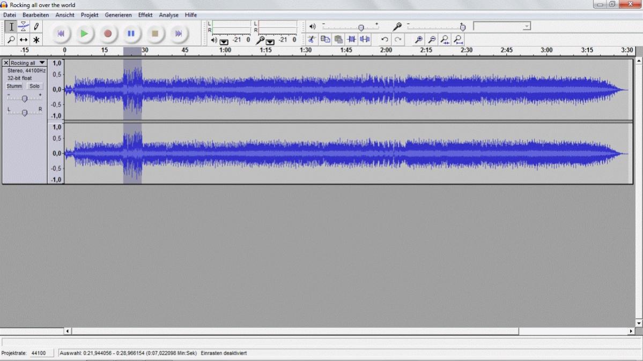Click the speaker icon beside the output meter
The height and width of the screenshot is (361, 643).
[x=214, y=40]
